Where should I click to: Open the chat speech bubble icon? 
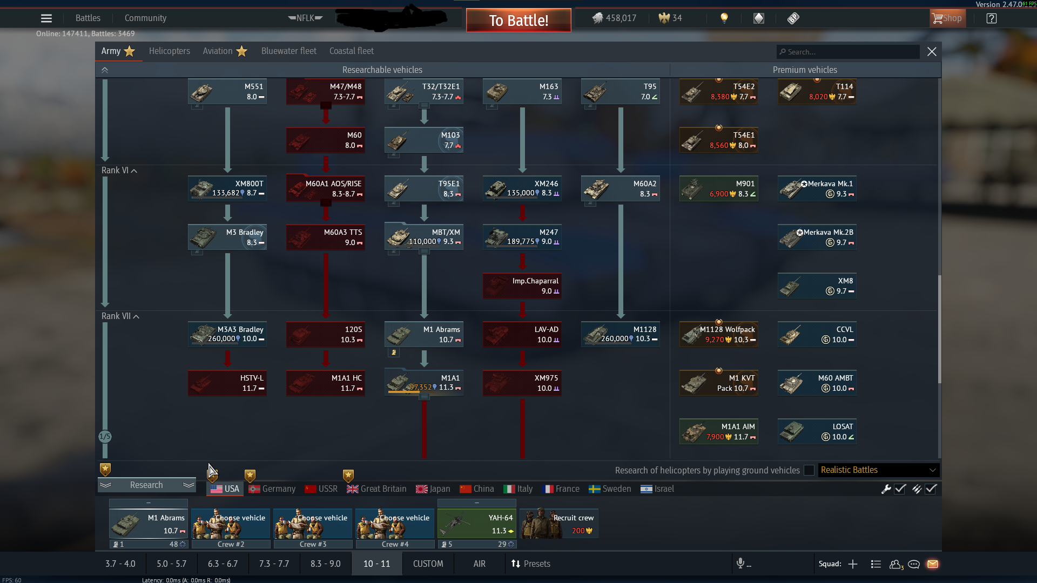pos(914,564)
